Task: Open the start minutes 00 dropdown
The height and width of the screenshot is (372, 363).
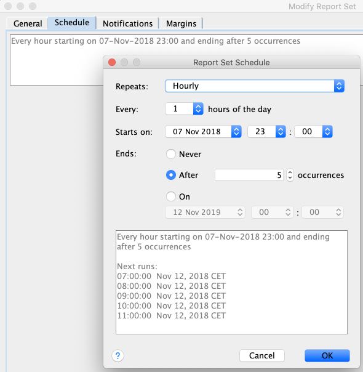Action: (x=314, y=131)
